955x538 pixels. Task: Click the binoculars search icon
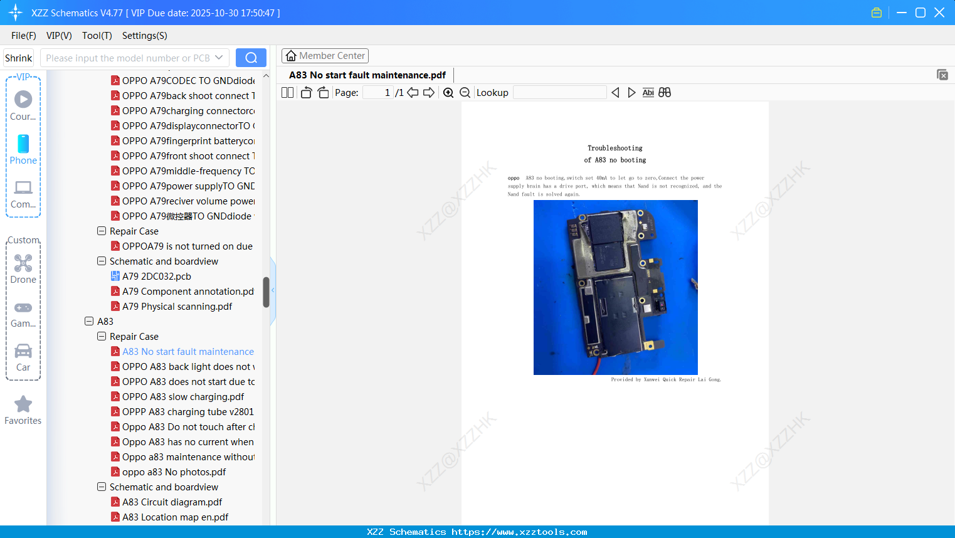tap(665, 93)
